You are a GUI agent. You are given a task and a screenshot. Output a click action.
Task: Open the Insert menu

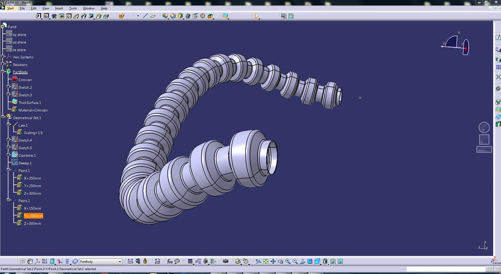(59, 8)
